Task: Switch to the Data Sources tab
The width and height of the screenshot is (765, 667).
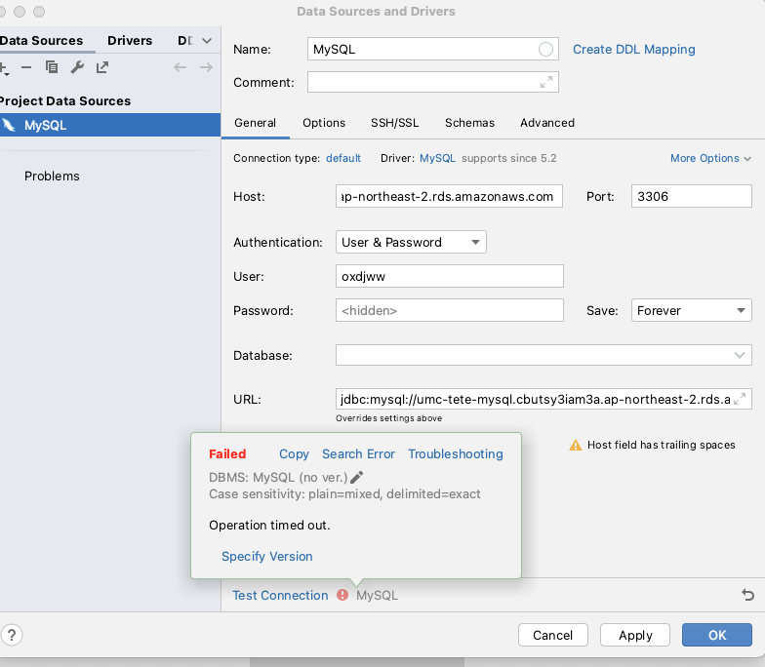Action: tap(41, 41)
